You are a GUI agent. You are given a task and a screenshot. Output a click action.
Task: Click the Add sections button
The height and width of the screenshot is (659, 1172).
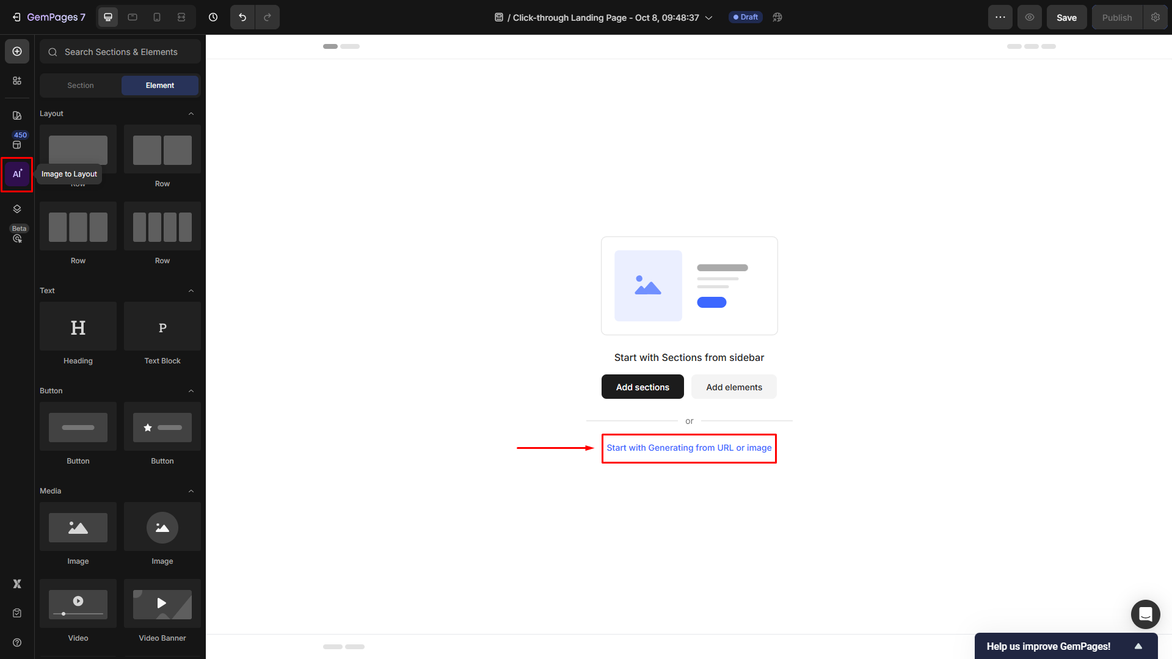click(x=642, y=387)
